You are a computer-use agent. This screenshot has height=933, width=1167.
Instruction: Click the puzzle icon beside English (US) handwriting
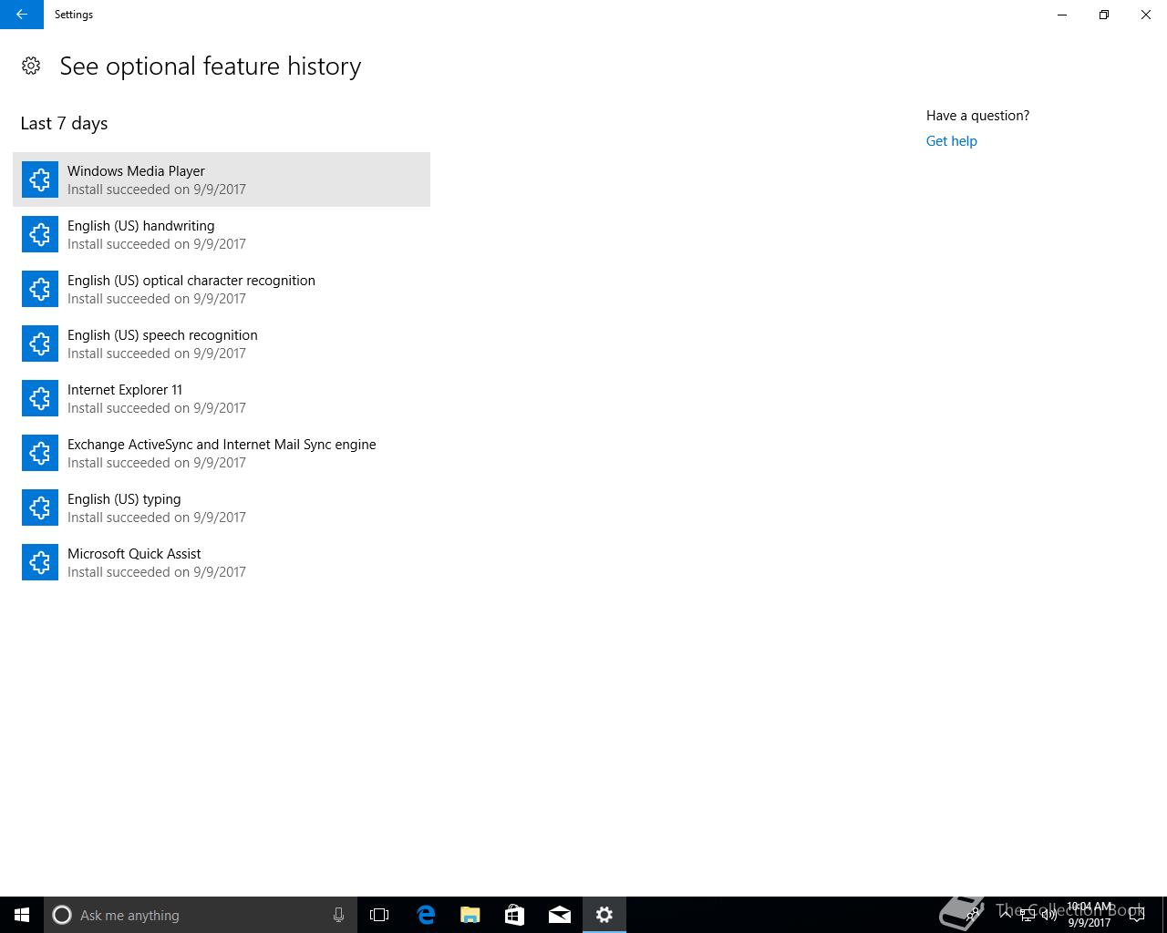pyautogui.click(x=40, y=234)
